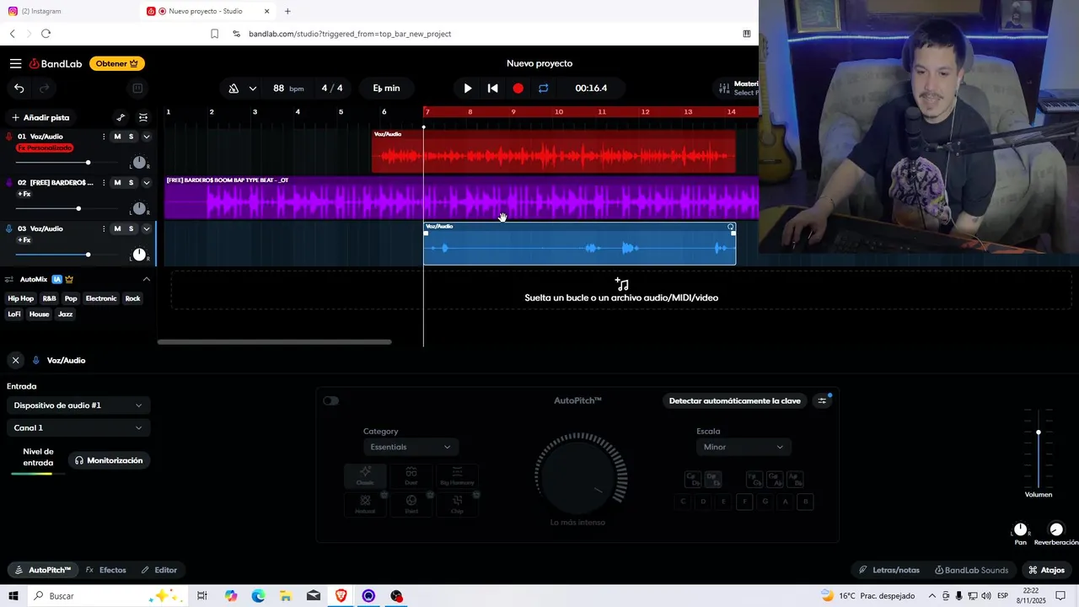1079x607 pixels.
Task: Mute track 03 Voz/Audio
Action: pyautogui.click(x=117, y=228)
